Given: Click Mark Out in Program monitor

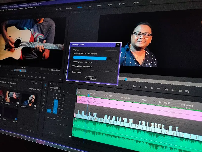Looking at the screenshot, I should click(127, 86).
